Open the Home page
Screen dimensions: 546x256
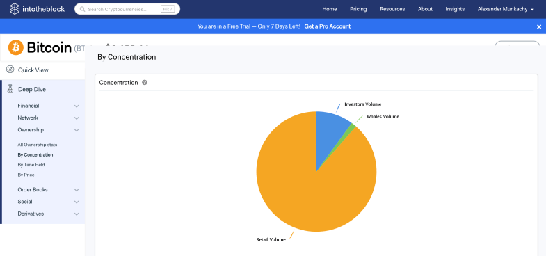pos(330,9)
